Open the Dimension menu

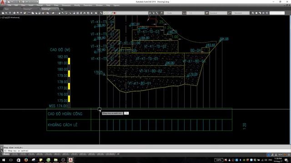pos(66,5)
